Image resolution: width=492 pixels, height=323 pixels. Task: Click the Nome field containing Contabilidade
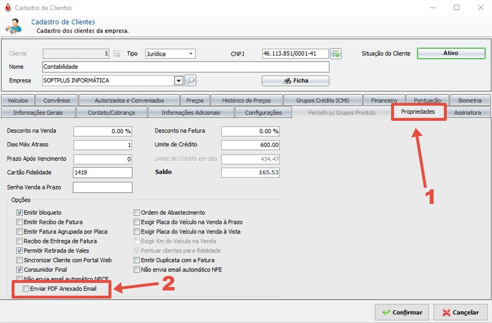[186, 67]
